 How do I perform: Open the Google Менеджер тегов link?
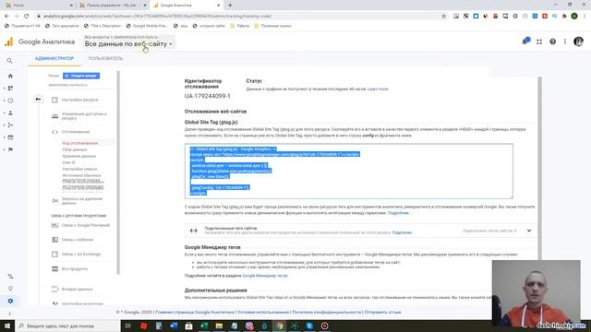coord(265,276)
